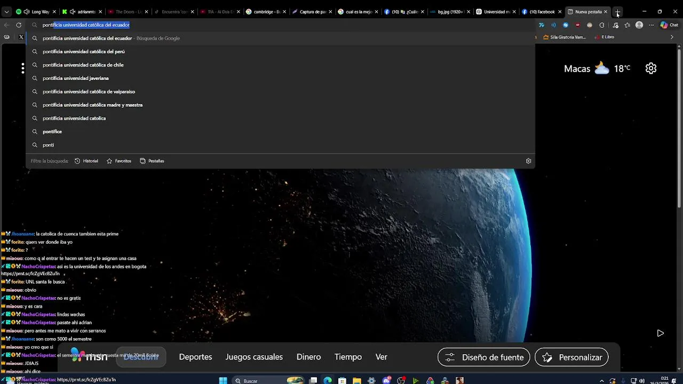The image size is (683, 384).
Task: Open the tab actions dropdown arrow
Action: coord(6,12)
